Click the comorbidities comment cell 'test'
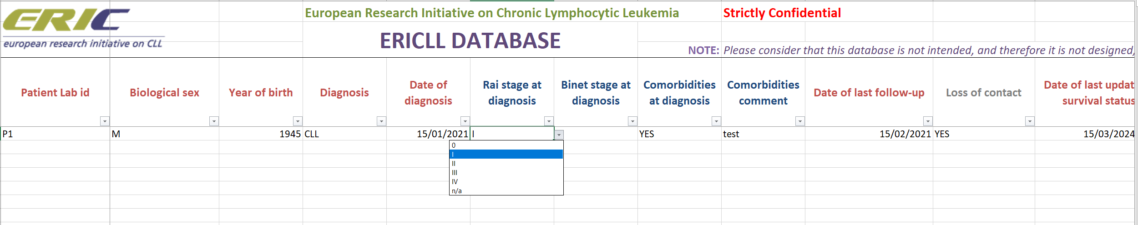 pyautogui.click(x=763, y=134)
